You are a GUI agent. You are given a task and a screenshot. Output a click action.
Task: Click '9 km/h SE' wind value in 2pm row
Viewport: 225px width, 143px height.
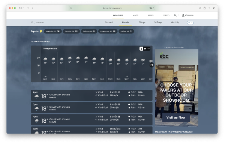(115, 92)
